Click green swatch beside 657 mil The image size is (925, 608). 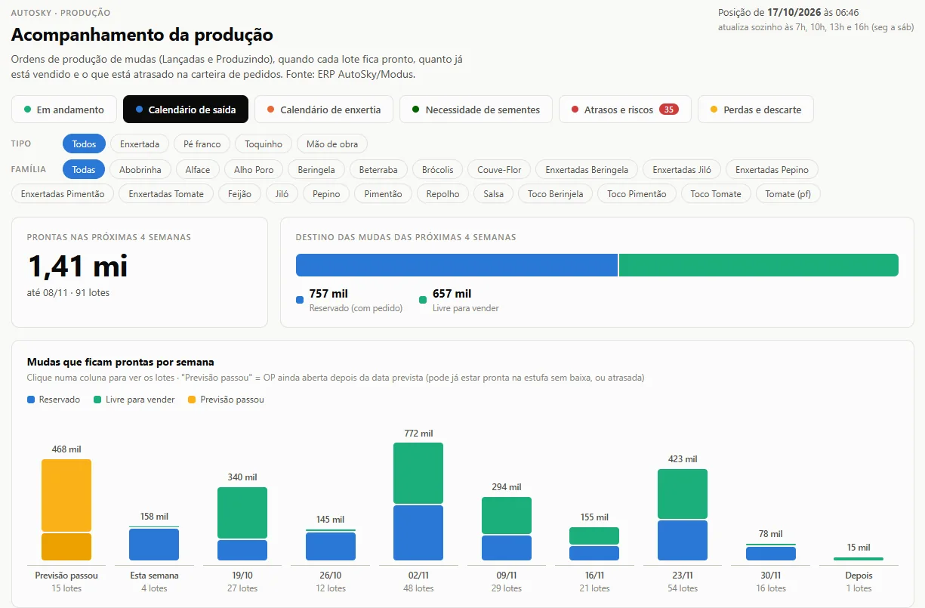coord(423,300)
